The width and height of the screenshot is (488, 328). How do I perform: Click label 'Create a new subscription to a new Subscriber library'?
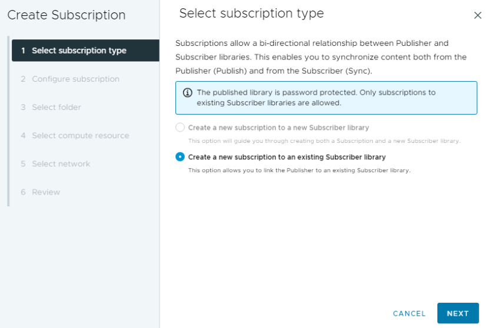(278, 128)
